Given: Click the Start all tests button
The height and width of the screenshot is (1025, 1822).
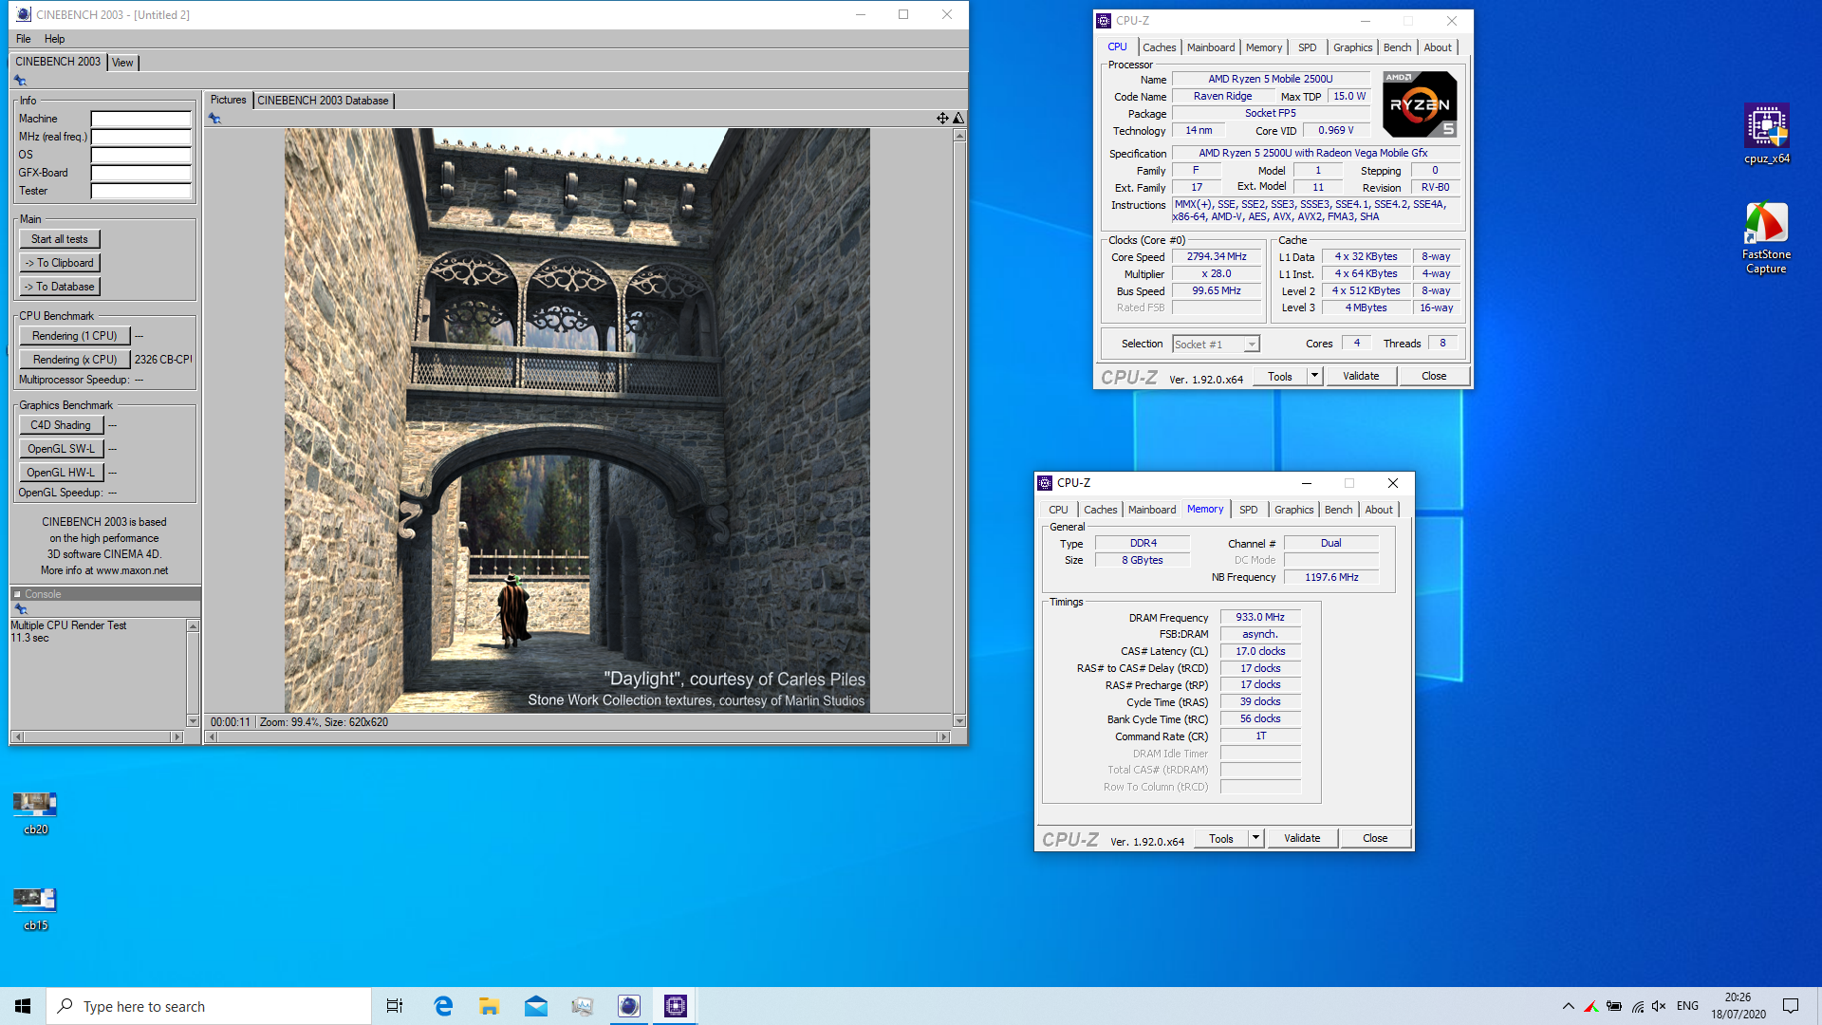Looking at the screenshot, I should [x=60, y=239].
